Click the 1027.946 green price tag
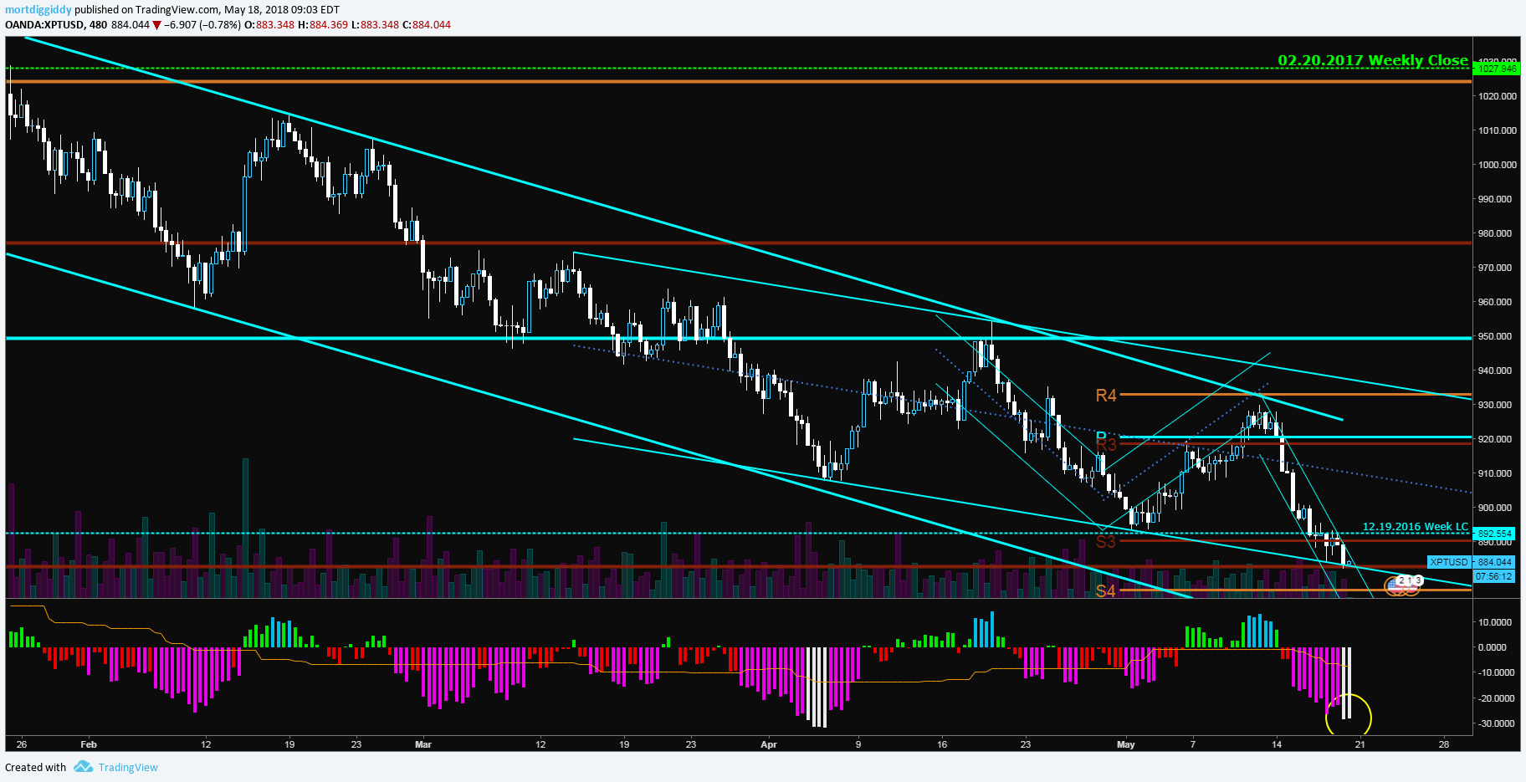Screen dimensions: 1526x782 pos(1497,69)
